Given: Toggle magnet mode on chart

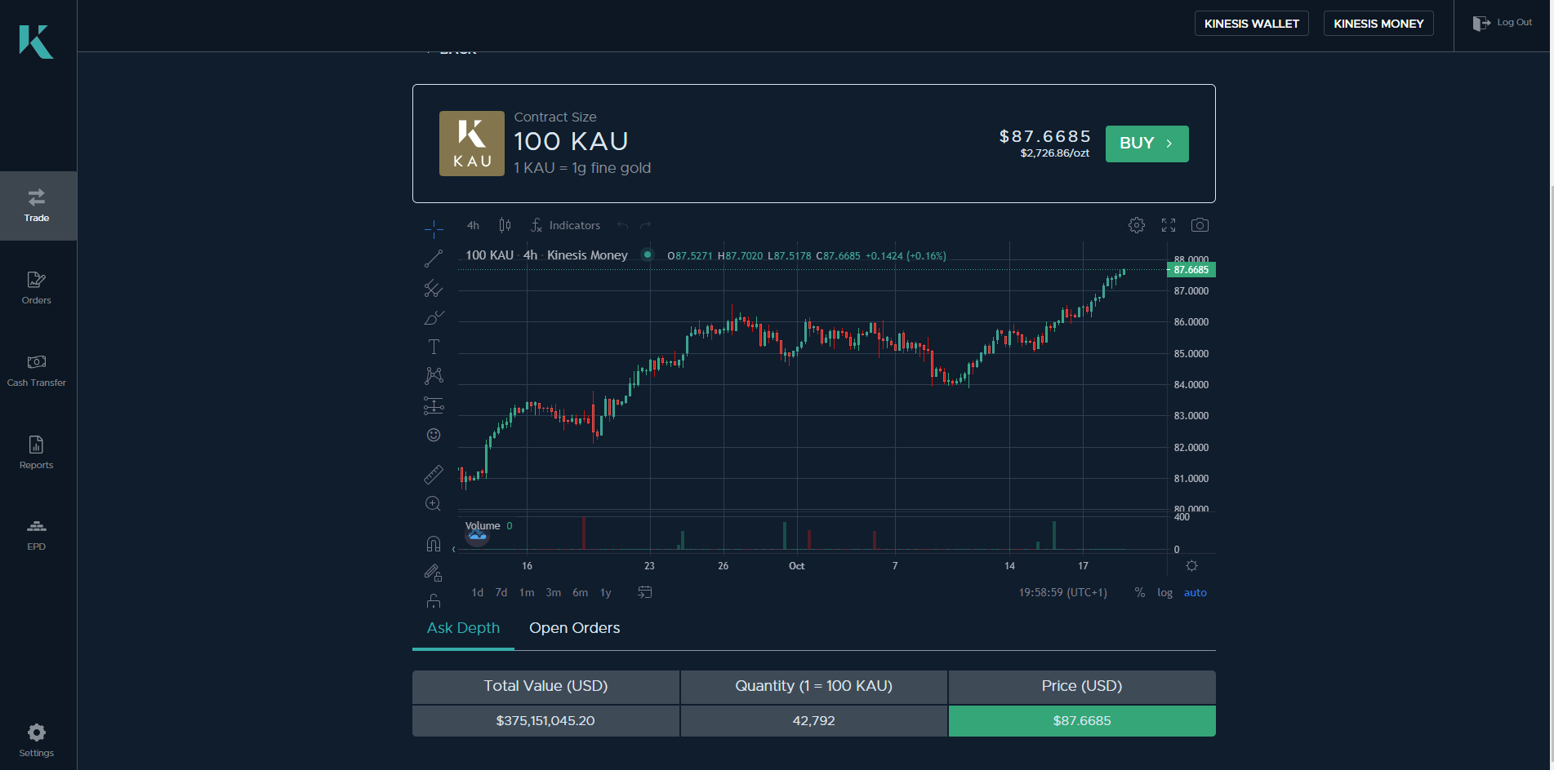Looking at the screenshot, I should point(434,543).
